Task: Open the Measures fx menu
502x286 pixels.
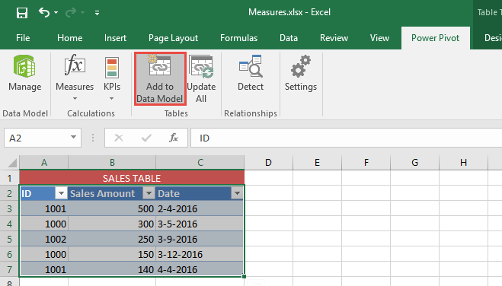Action: click(75, 78)
